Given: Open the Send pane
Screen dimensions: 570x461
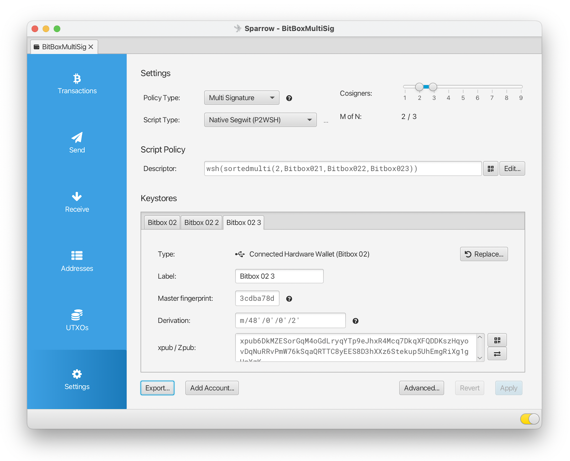Looking at the screenshot, I should (77, 143).
